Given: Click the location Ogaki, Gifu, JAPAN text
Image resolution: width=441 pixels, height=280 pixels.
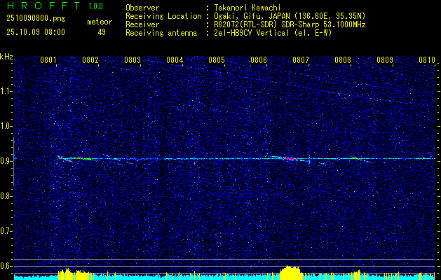Looking at the screenshot, I should [290, 16].
